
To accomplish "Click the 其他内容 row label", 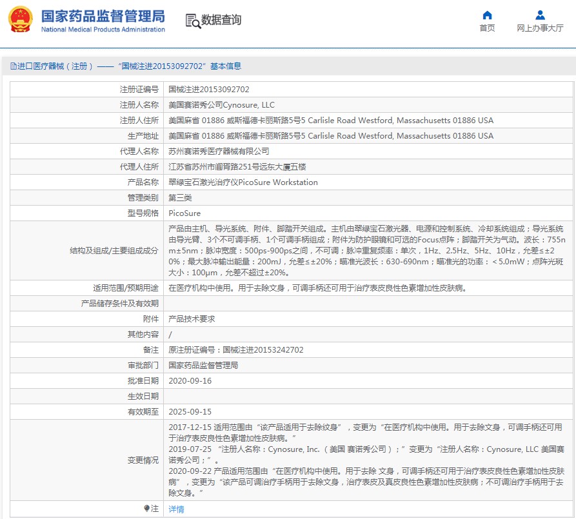I will tap(143, 334).
